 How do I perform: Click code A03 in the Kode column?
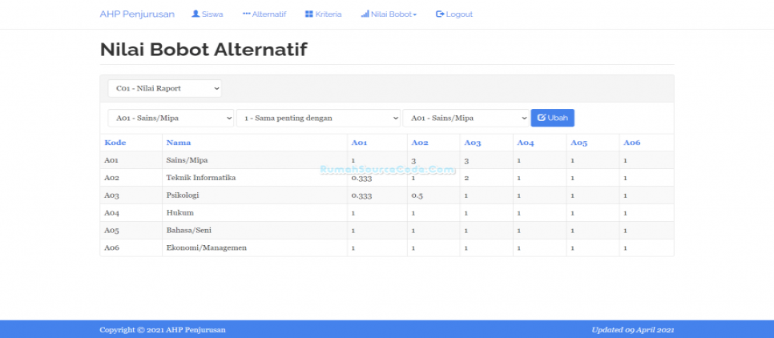[x=111, y=195]
